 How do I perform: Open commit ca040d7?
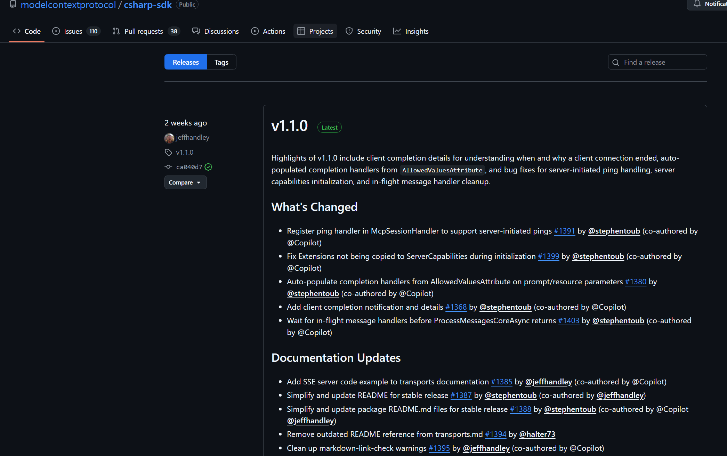[x=189, y=167]
